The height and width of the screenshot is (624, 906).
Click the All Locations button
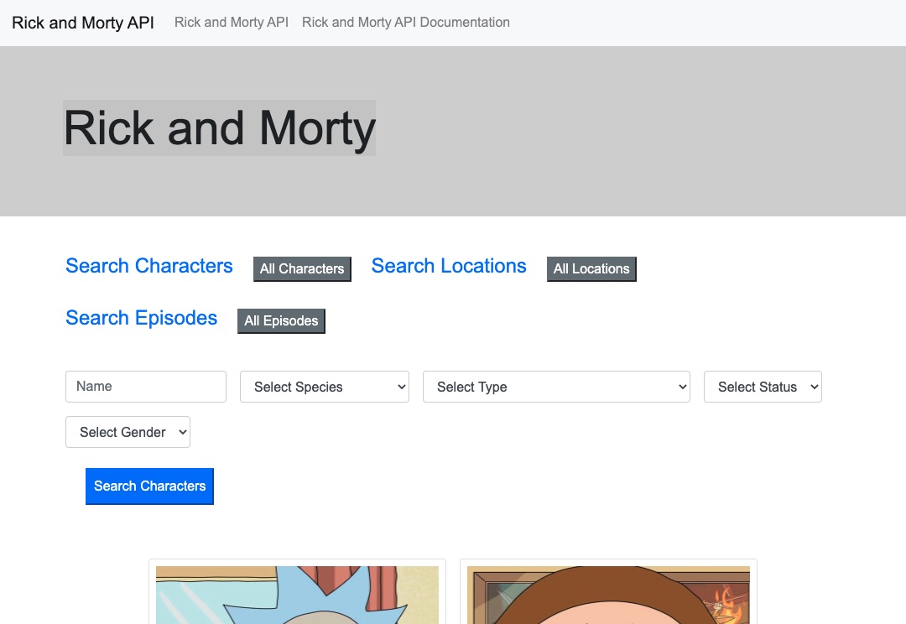pos(591,268)
